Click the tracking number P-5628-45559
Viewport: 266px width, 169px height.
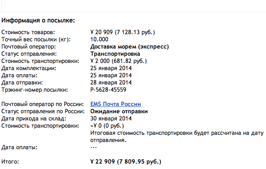click(108, 89)
